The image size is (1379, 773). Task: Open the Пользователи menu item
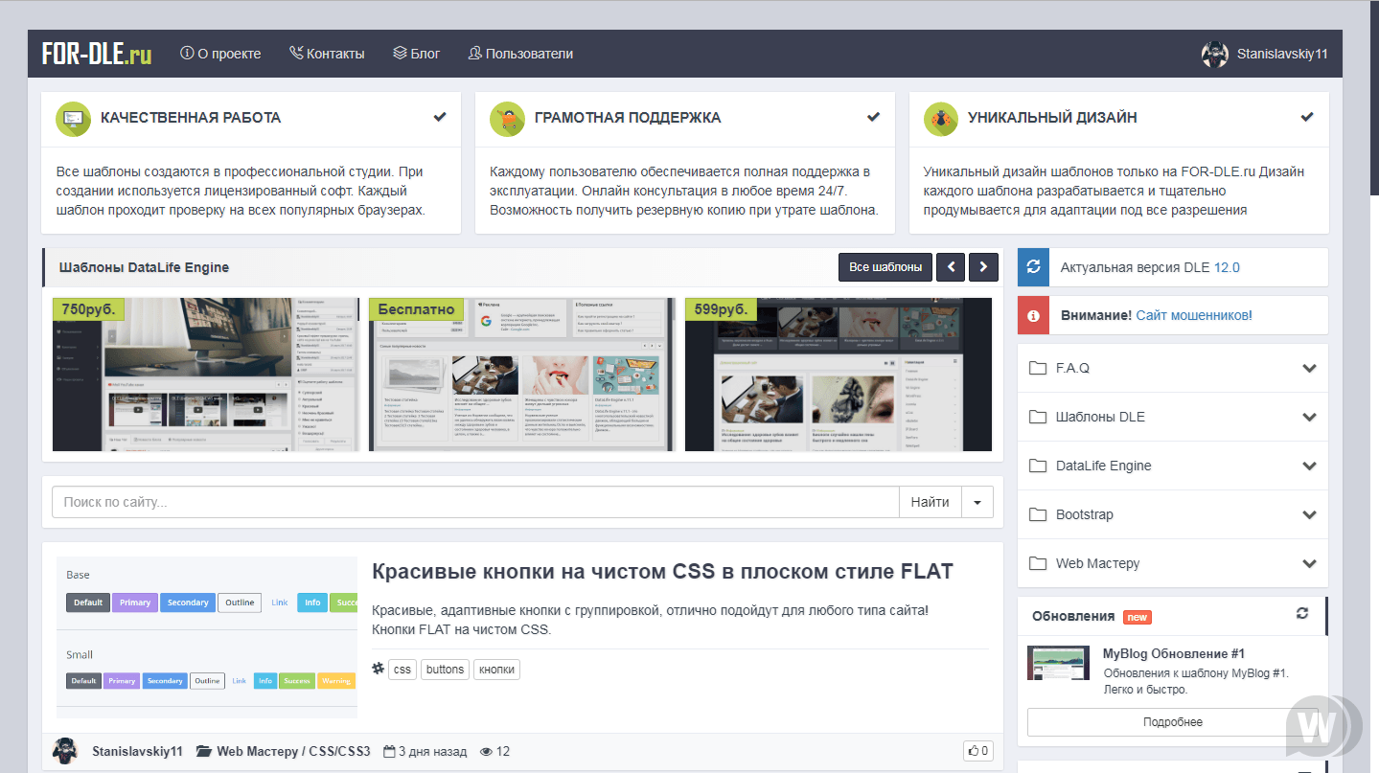coord(520,54)
